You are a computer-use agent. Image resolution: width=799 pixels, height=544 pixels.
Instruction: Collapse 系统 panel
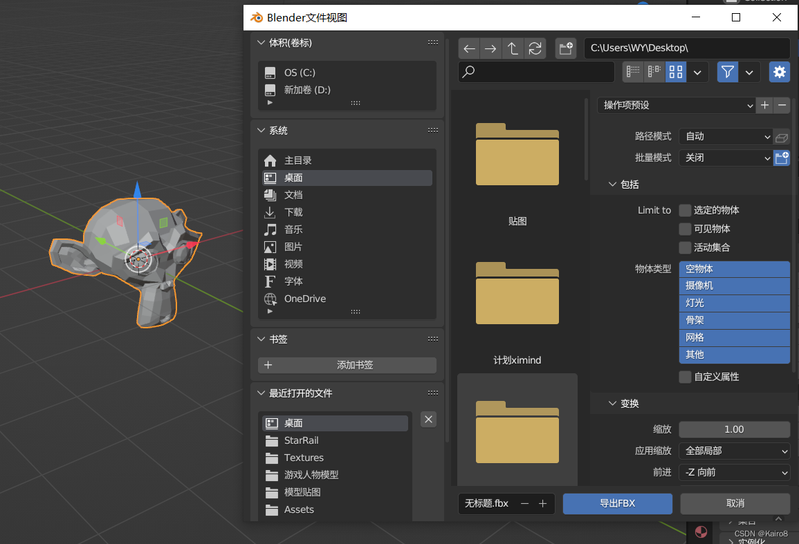261,131
